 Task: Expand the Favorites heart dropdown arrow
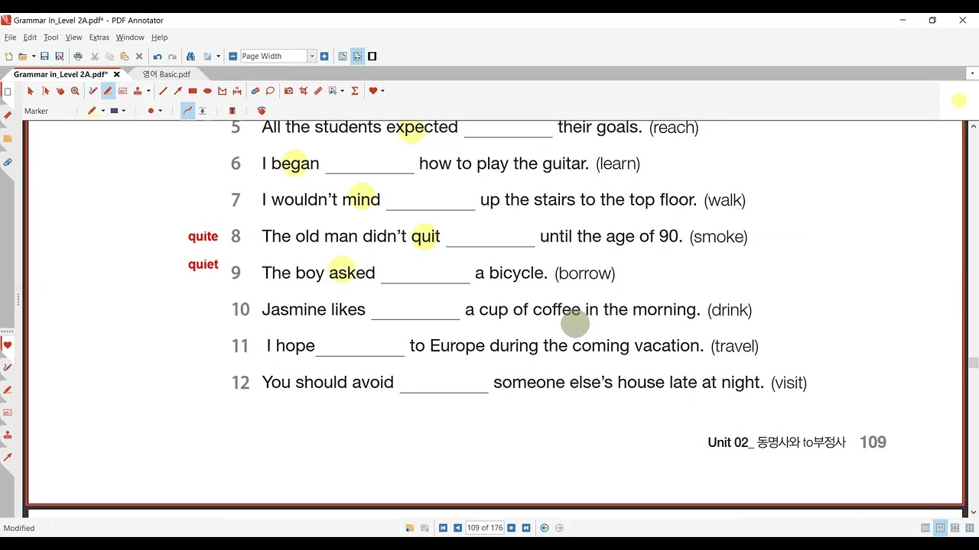click(x=382, y=91)
